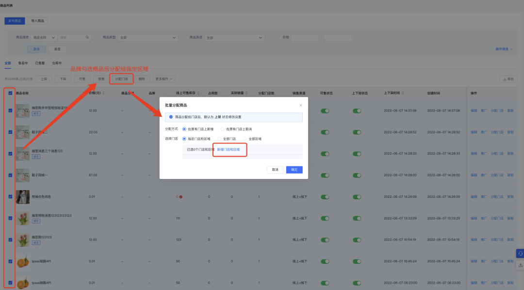Click the 分配门店 batch toolbar button
This screenshot has height=290, width=524.
click(122, 79)
